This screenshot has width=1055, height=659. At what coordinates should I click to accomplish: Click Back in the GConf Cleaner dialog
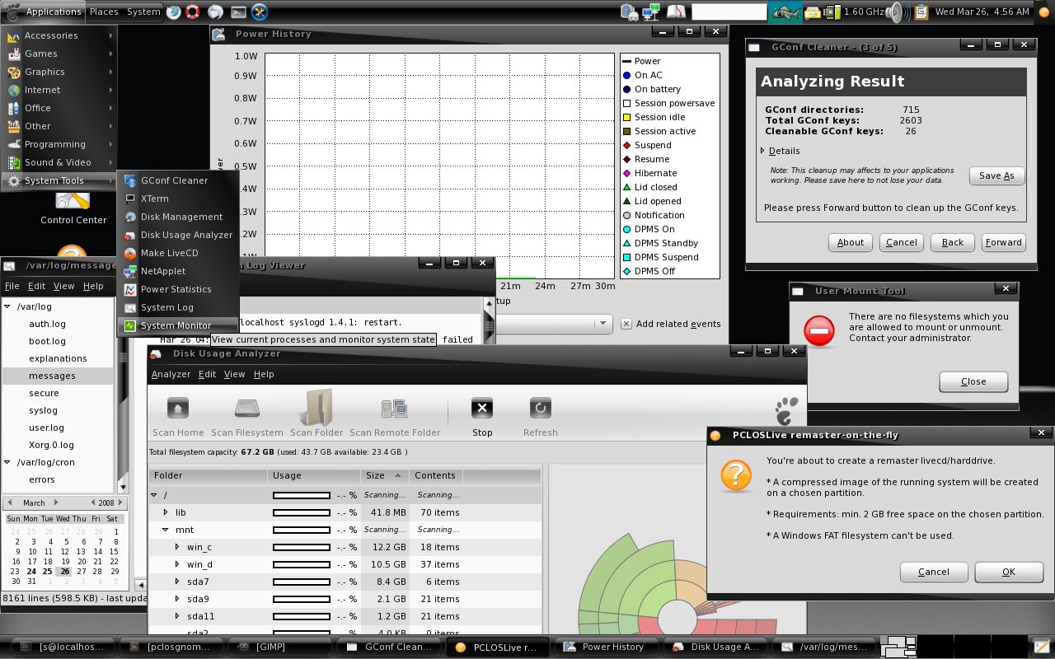click(953, 242)
